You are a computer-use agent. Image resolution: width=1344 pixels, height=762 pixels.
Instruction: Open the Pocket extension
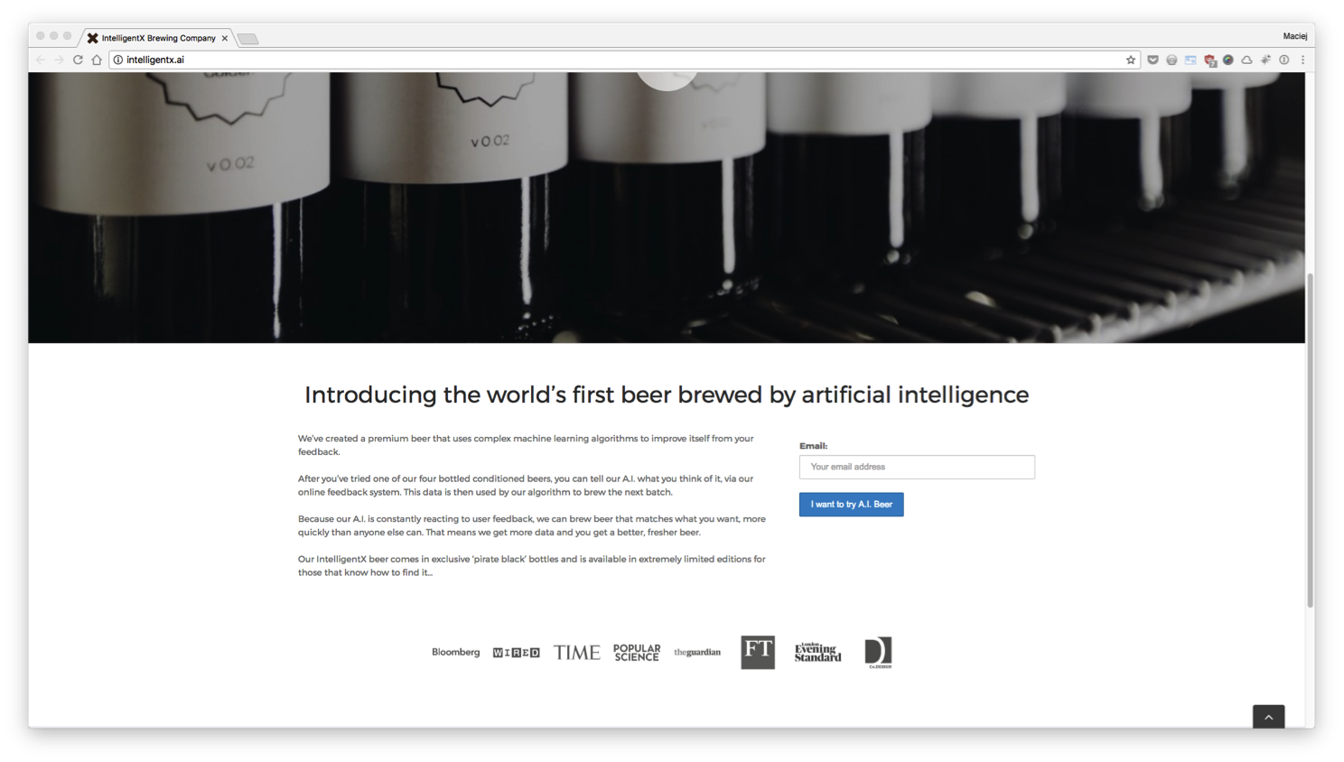(1153, 60)
